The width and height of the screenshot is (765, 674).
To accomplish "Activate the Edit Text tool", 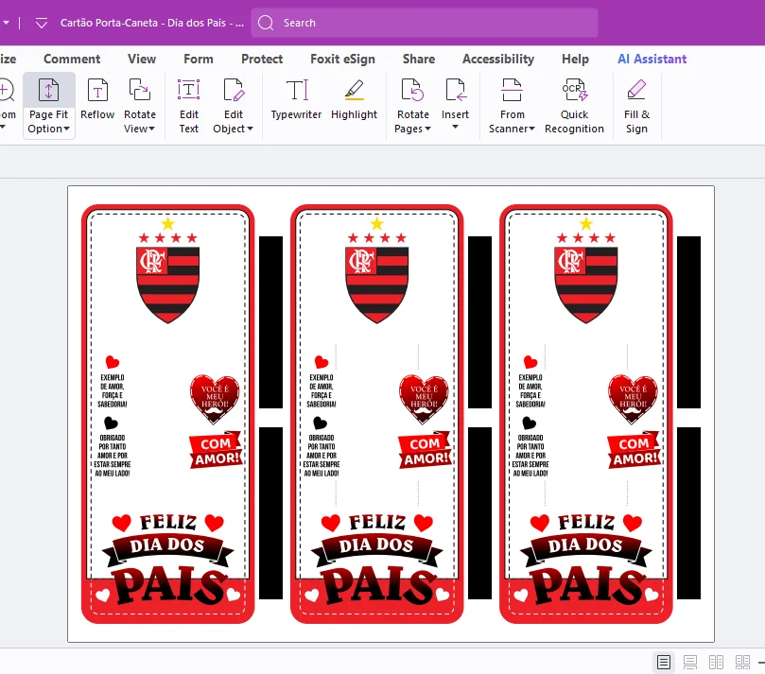I will coord(189,106).
